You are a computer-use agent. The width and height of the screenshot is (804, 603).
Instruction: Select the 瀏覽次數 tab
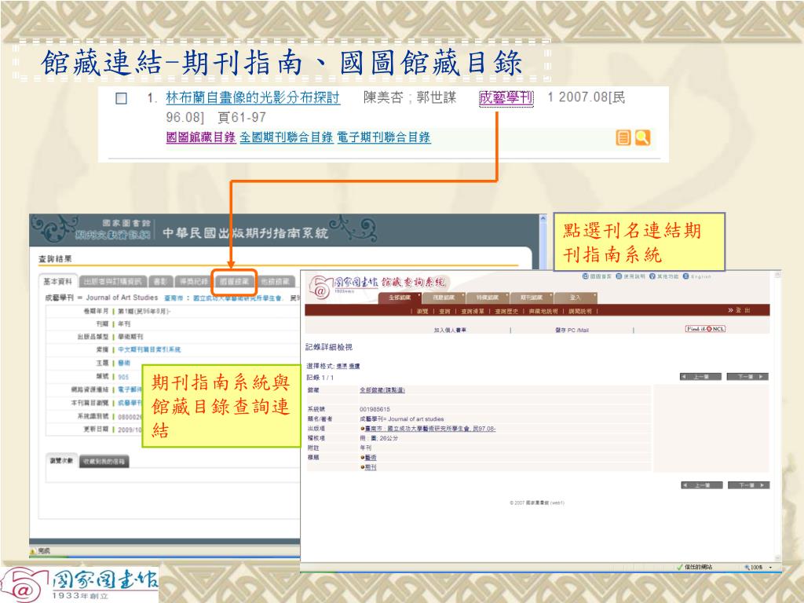(x=61, y=461)
